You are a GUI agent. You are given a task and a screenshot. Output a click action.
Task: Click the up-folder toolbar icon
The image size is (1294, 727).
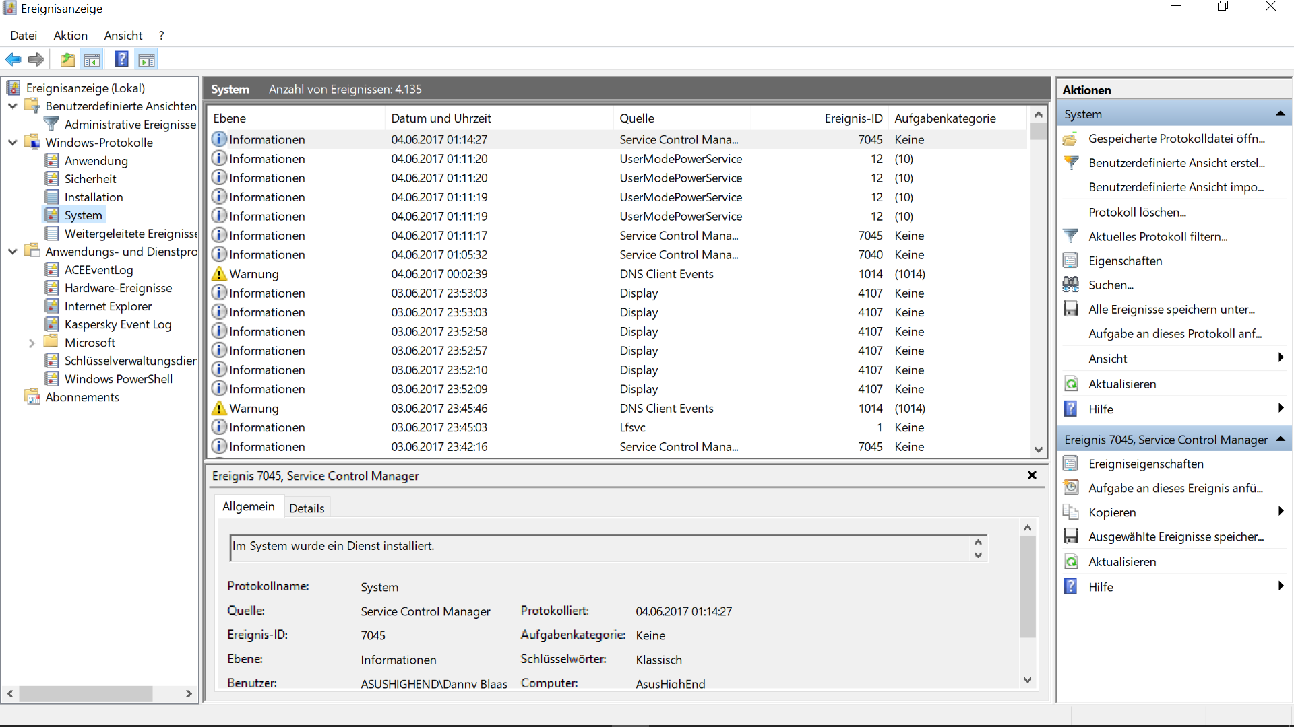tap(67, 60)
